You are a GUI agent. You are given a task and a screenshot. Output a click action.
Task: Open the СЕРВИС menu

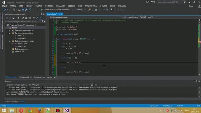71,6
